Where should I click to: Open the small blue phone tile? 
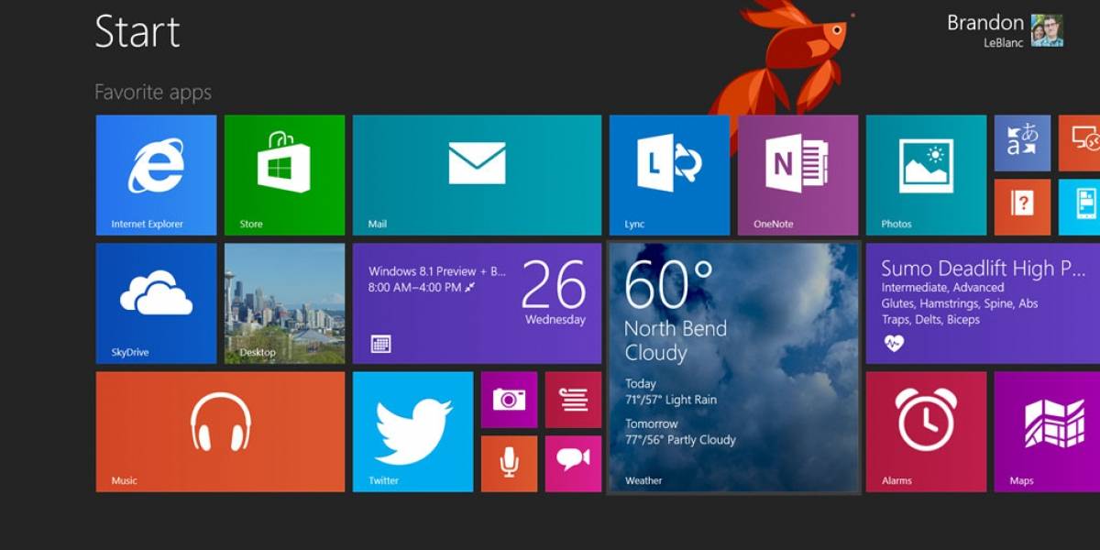[1080, 207]
